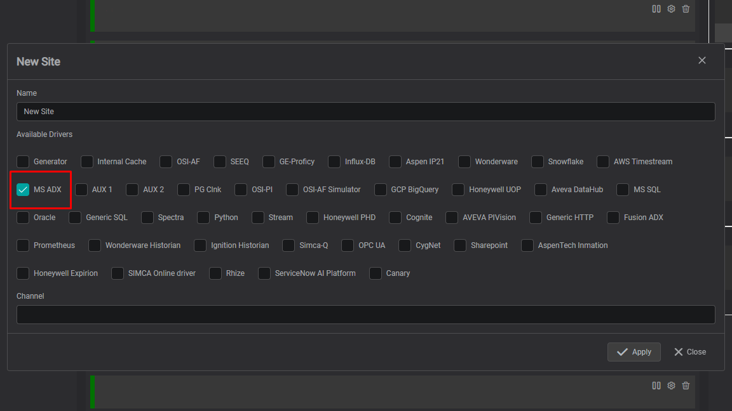
Task: Enable the Ignition Historian driver
Action: click(x=200, y=245)
